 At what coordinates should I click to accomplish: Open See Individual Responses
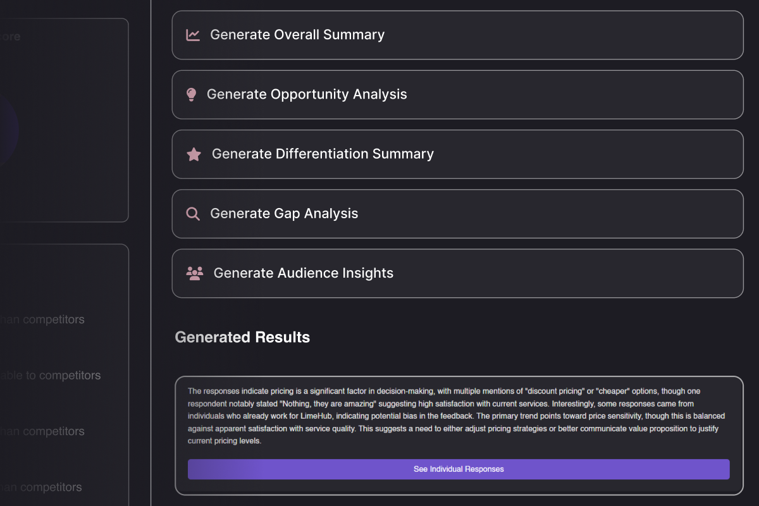point(459,469)
